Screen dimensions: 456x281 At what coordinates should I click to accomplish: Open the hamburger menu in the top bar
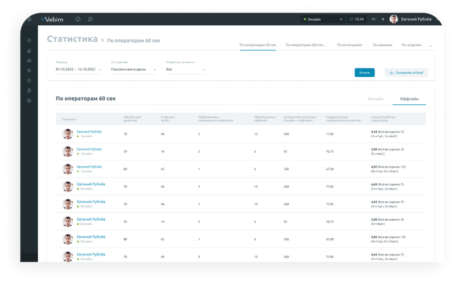(x=29, y=19)
